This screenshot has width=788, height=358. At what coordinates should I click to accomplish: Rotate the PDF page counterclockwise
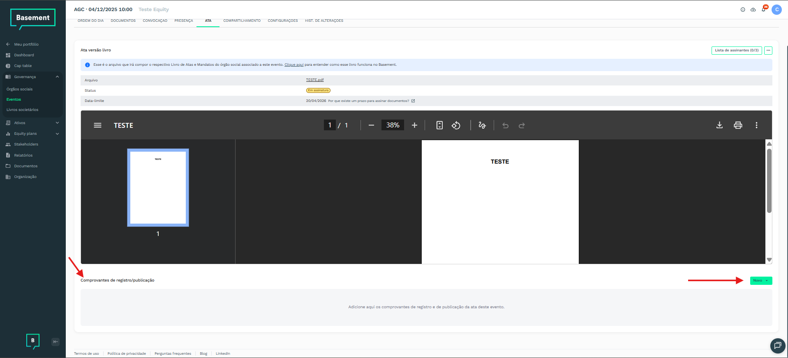tap(456, 125)
